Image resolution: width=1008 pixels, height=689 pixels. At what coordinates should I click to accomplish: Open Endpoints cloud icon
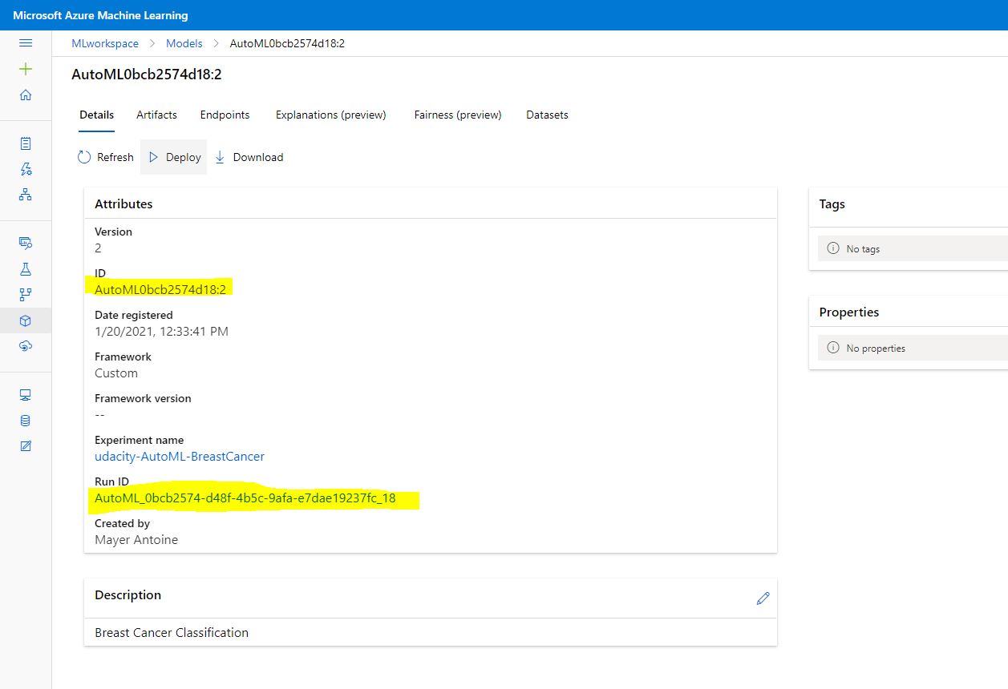(x=26, y=345)
